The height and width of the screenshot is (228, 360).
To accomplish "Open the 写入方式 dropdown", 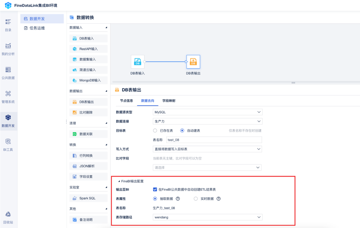I will (207, 149).
